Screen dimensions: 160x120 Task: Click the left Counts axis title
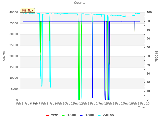pos(4,56)
